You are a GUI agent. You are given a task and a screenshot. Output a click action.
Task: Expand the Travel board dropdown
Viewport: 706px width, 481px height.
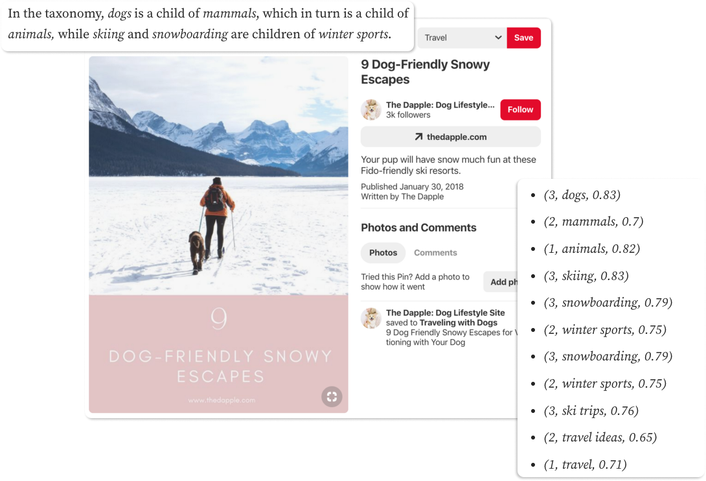462,38
